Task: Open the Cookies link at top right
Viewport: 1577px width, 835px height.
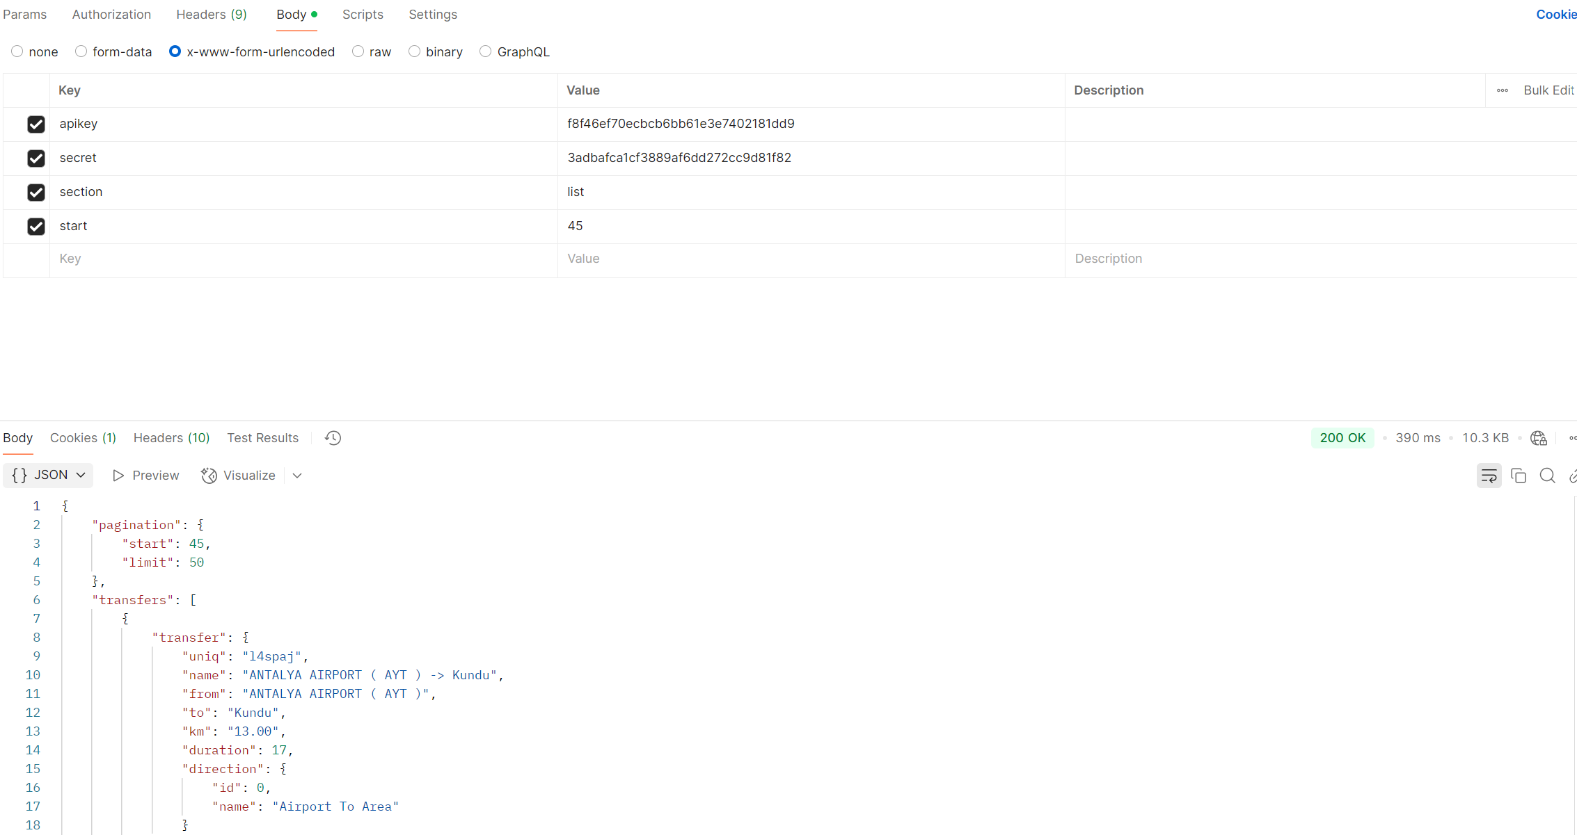Action: coord(1556,15)
